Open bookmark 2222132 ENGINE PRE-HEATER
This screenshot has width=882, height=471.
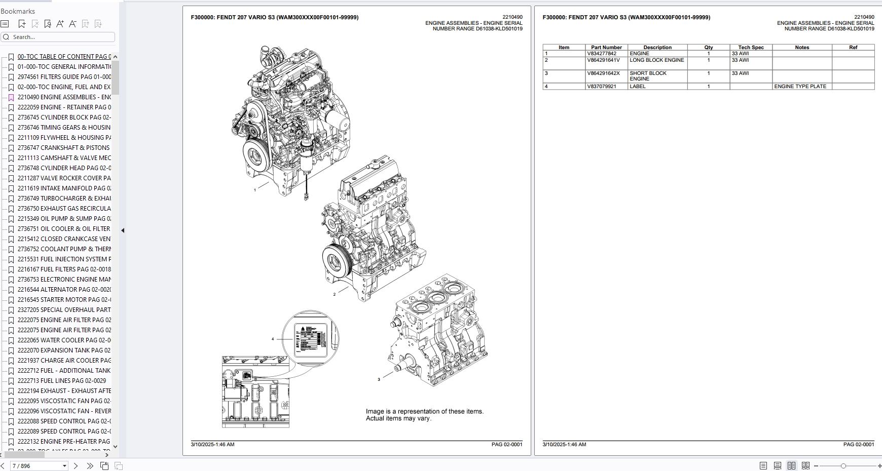pos(64,442)
